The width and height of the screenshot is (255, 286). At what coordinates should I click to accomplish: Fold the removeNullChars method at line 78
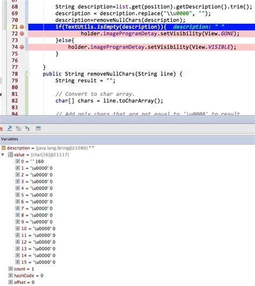click(x=28, y=74)
